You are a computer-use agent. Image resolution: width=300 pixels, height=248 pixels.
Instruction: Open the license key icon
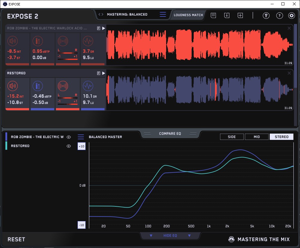click(x=266, y=16)
